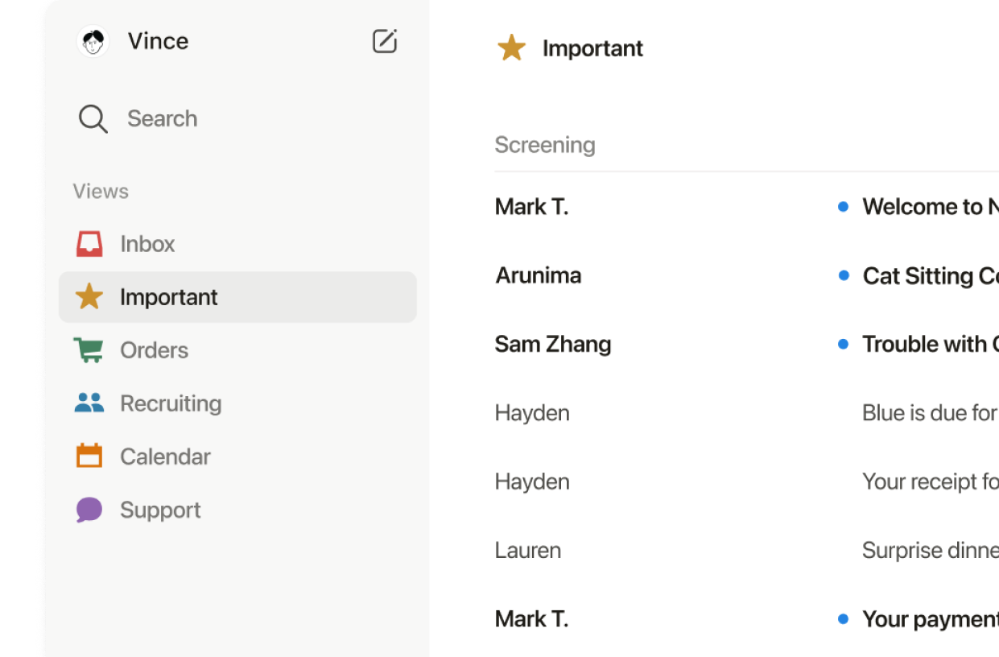
Task: Click the Screening section header
Action: tap(545, 145)
